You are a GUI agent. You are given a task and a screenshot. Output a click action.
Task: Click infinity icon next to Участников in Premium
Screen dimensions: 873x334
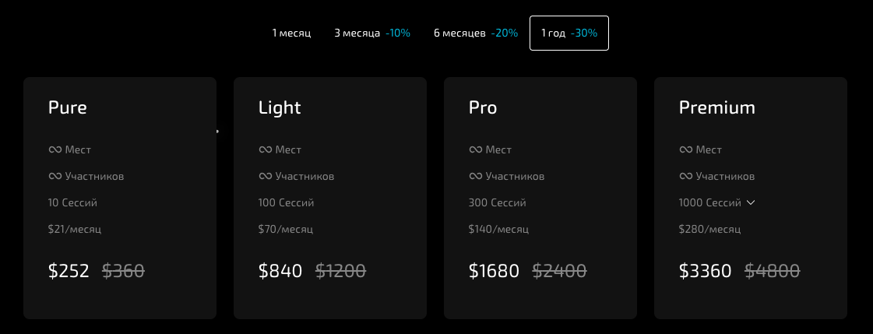[x=686, y=177]
